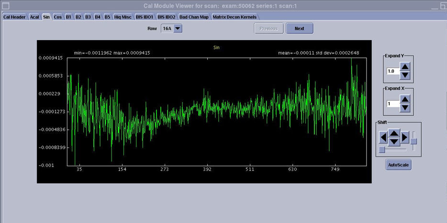
Task: Switch to the Cal Header tab
Action: pyautogui.click(x=14, y=17)
